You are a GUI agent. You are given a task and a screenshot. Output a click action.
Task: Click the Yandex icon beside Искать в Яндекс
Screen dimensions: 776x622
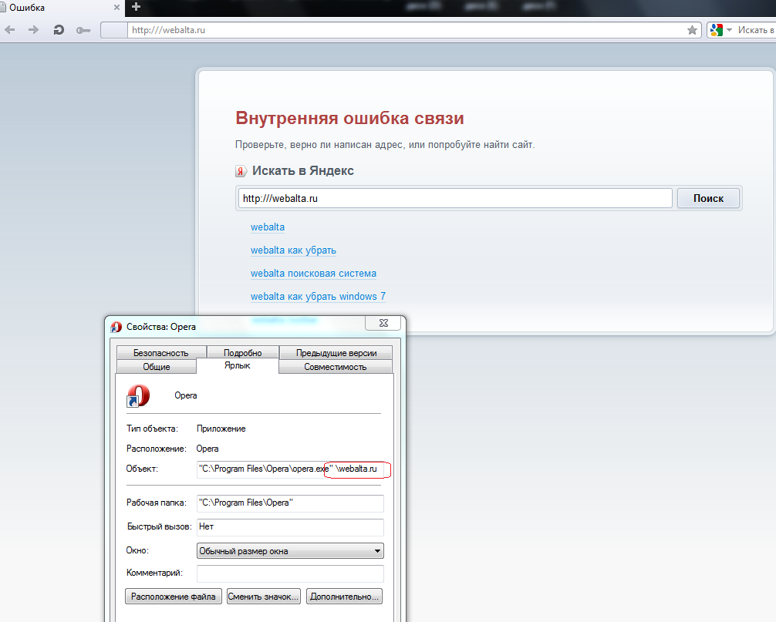241,171
